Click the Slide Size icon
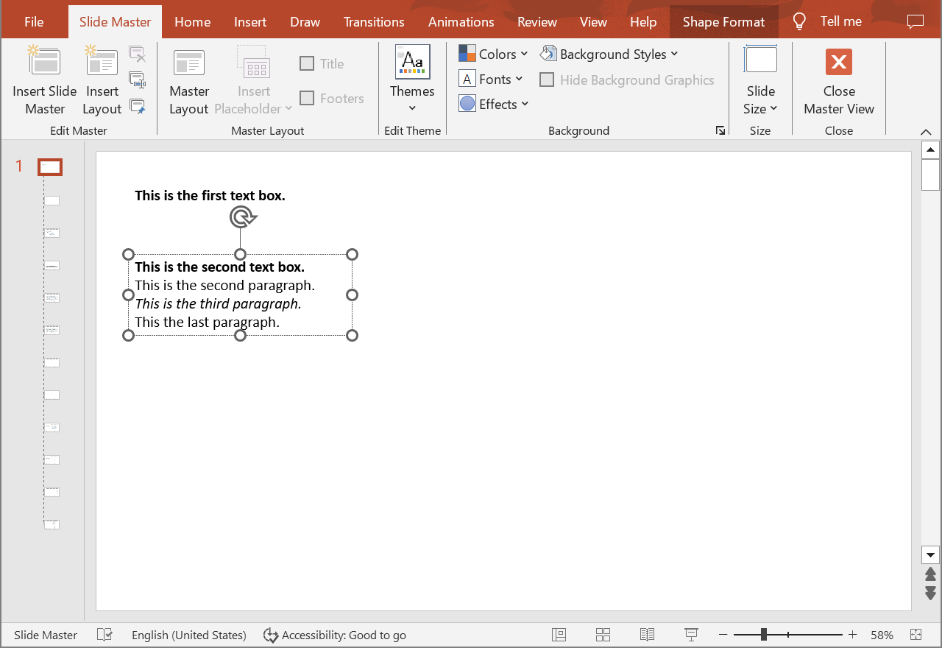Viewport: 942px width, 648px height. point(760,60)
